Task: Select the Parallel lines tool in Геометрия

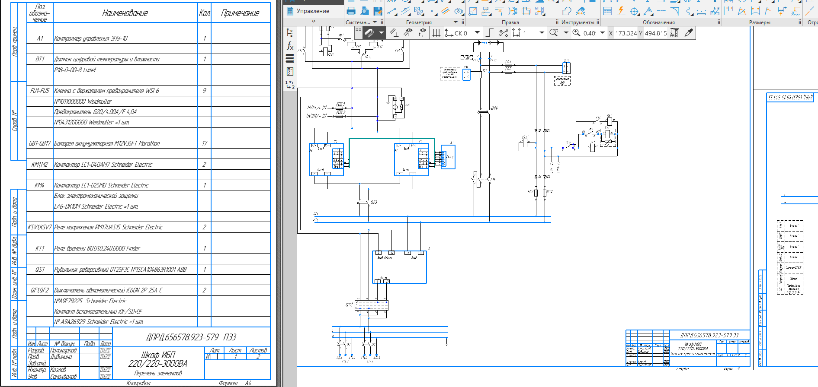Action: click(445, 11)
